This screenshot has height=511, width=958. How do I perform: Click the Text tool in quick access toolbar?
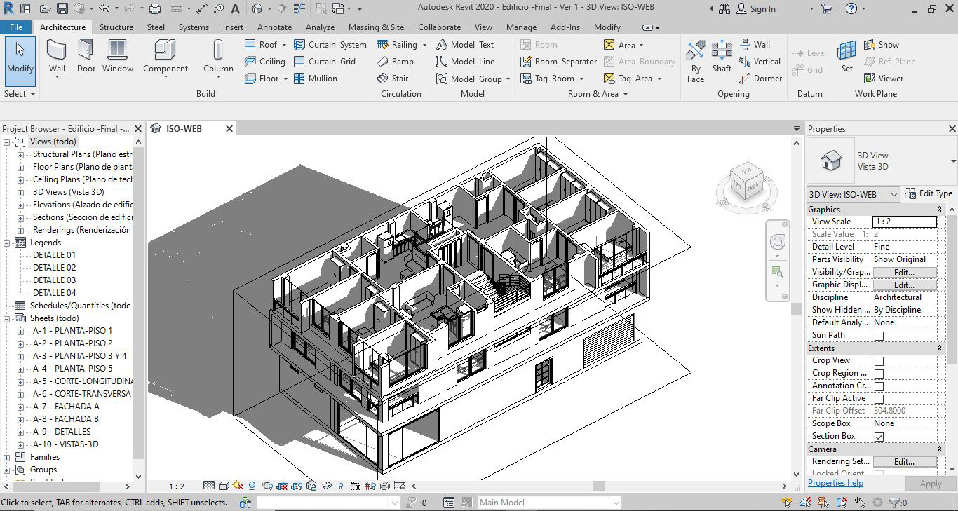coord(235,9)
